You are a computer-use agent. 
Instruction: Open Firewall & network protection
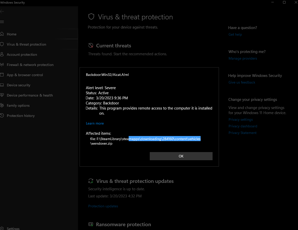point(30,65)
